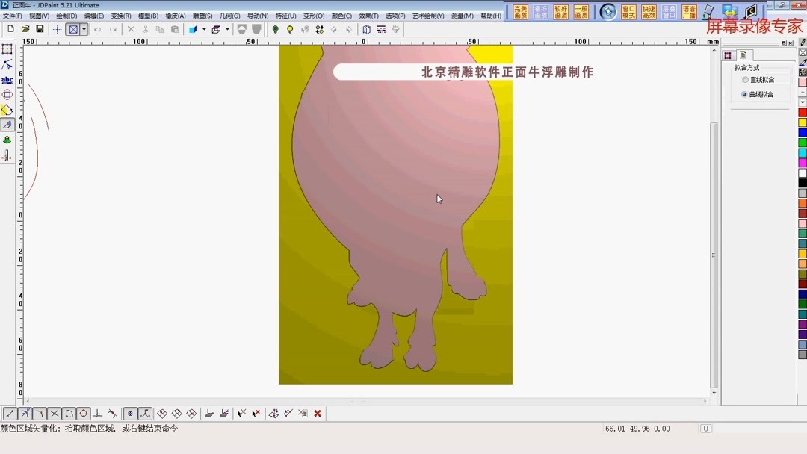
Task: Click the 快速高效 button on the recorder bar
Action: (x=649, y=11)
